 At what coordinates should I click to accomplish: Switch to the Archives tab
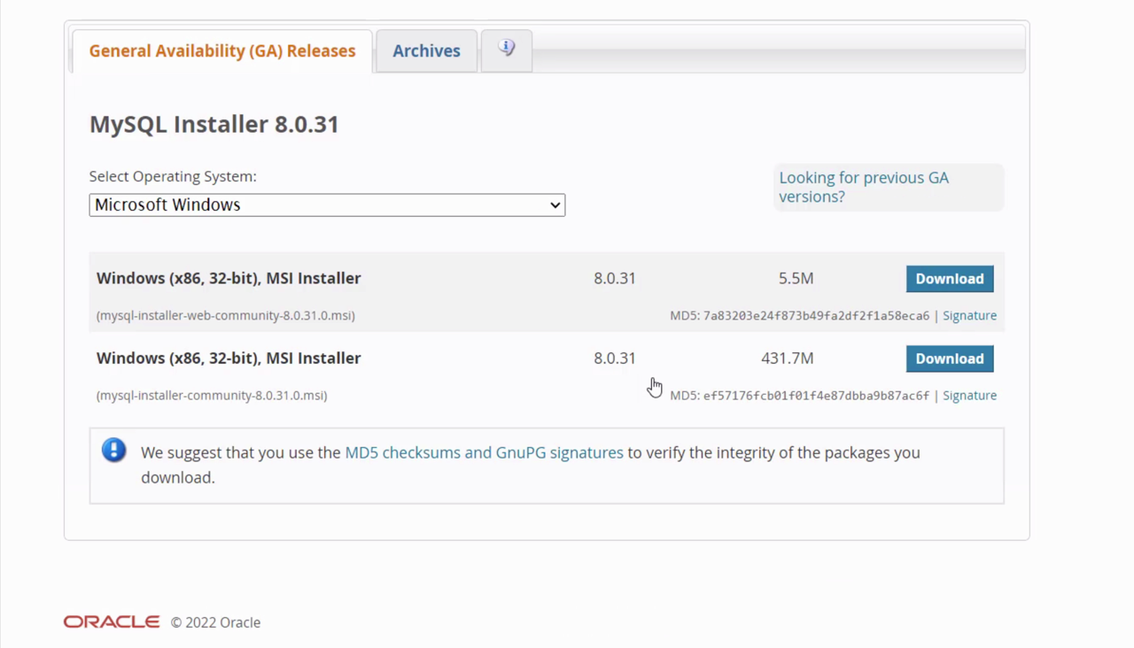point(426,51)
